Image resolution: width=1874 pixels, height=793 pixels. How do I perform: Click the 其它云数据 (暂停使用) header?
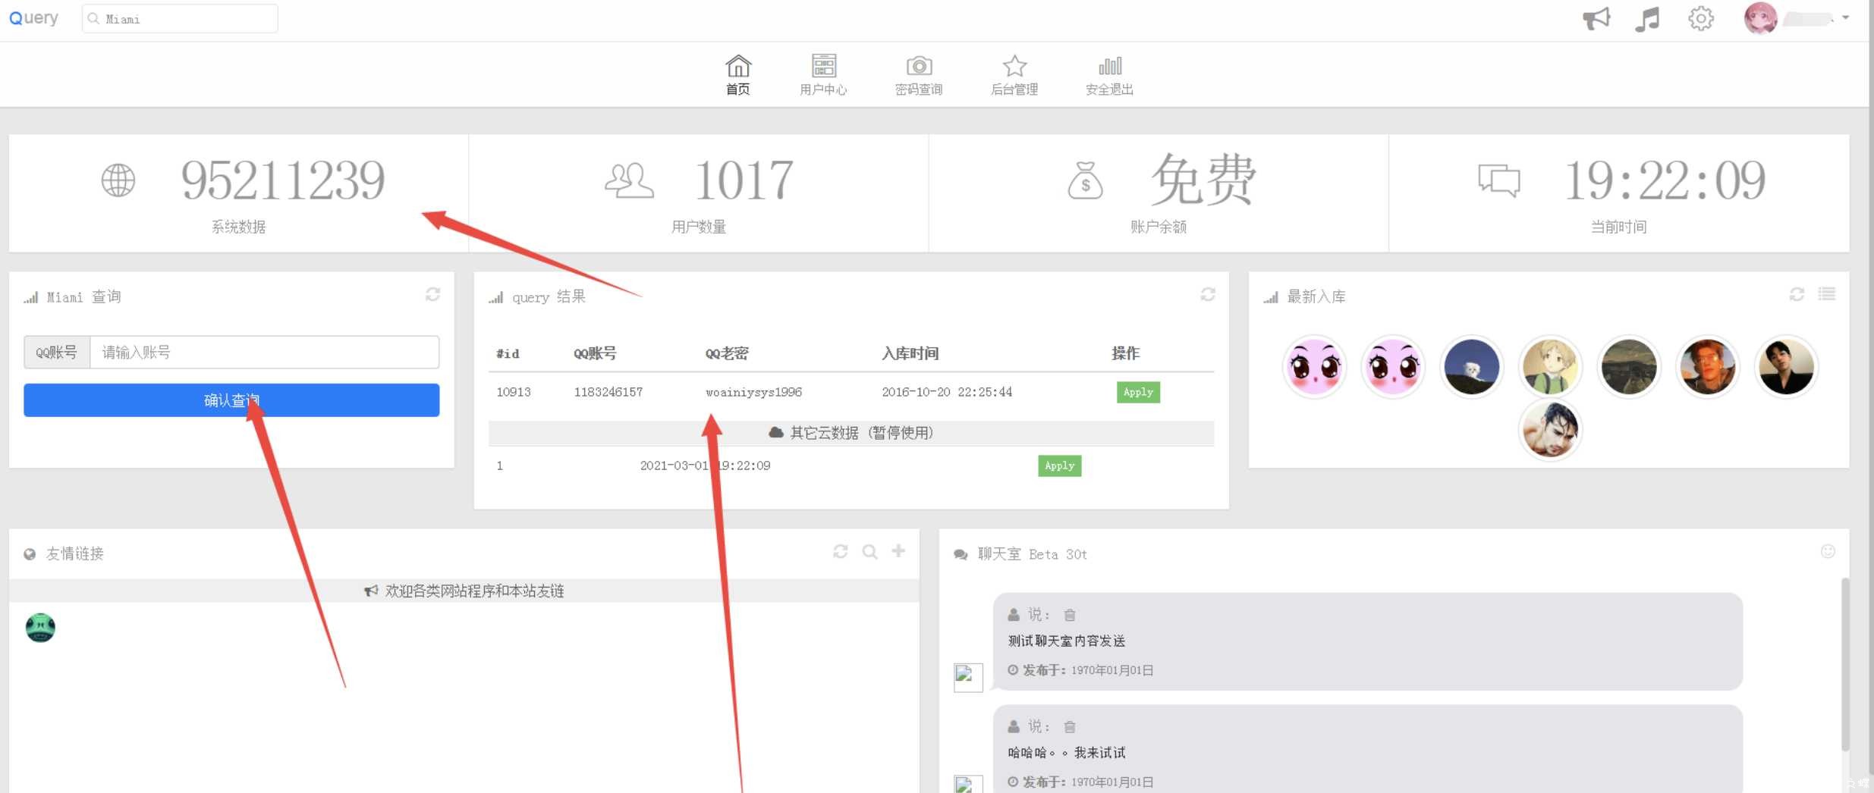[851, 433]
